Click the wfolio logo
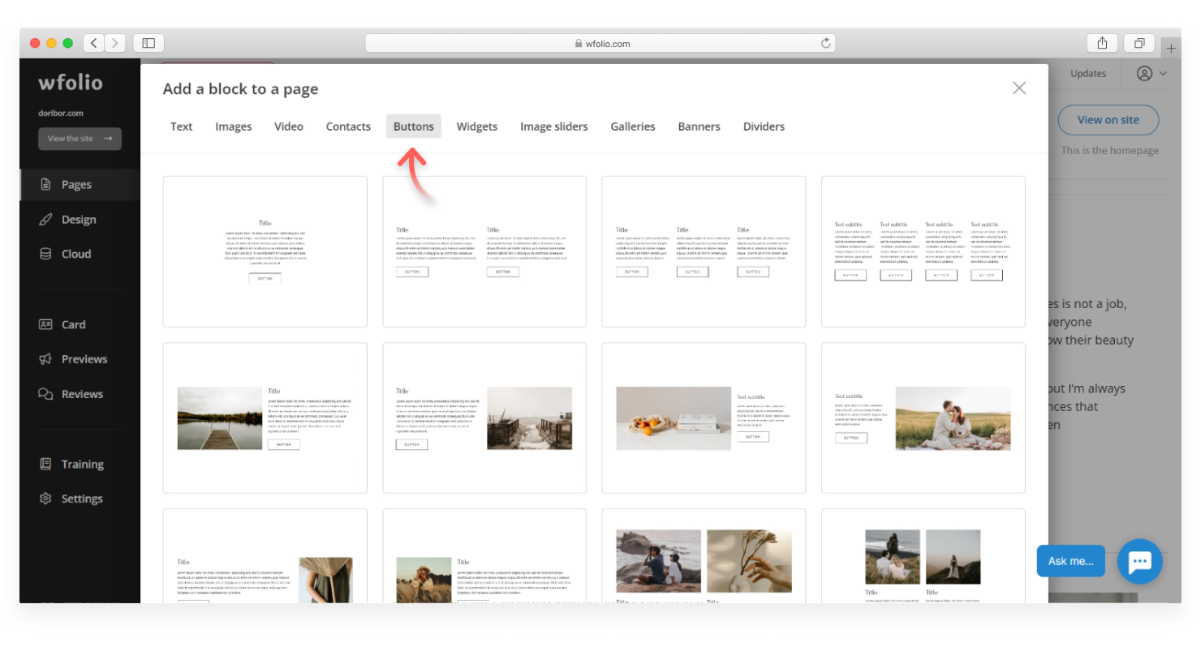The height and width of the screenshot is (647, 1201). click(x=71, y=83)
